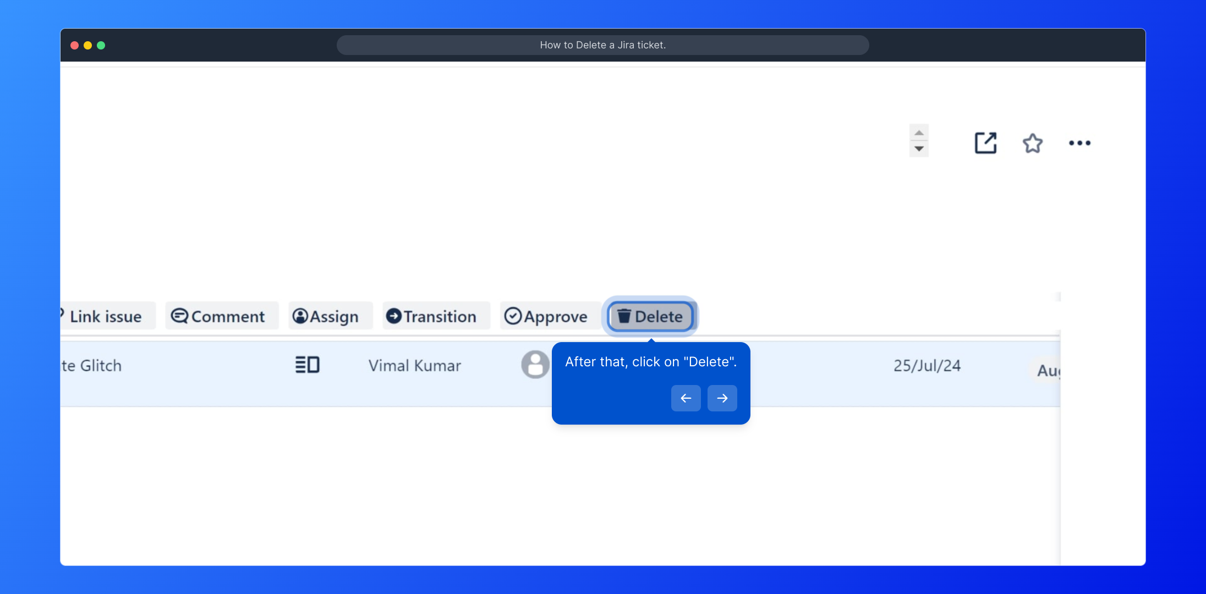Go to next tutorial step arrow

pos(722,398)
